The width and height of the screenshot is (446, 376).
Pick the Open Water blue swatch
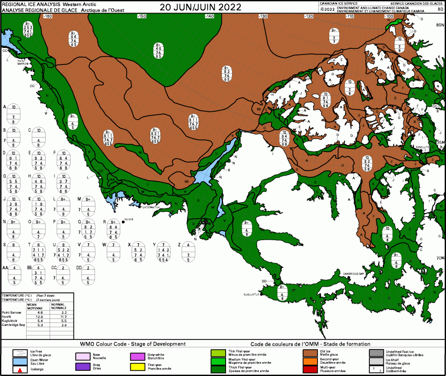coord(19,361)
